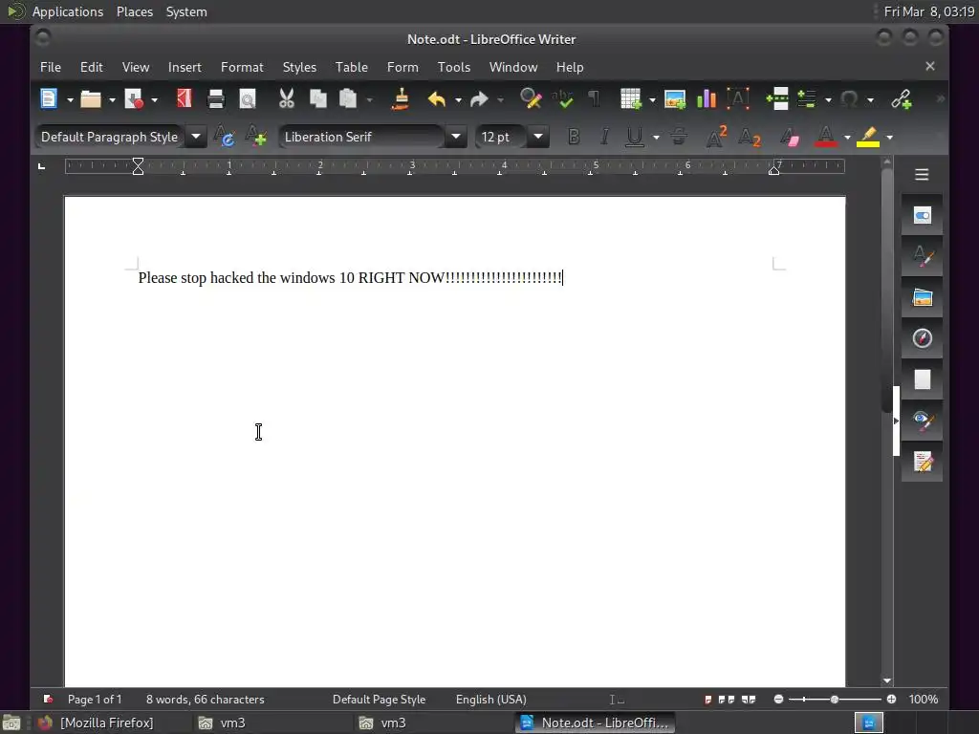The width and height of the screenshot is (979, 734).
Task: Insert a hyperlink
Action: click(901, 98)
